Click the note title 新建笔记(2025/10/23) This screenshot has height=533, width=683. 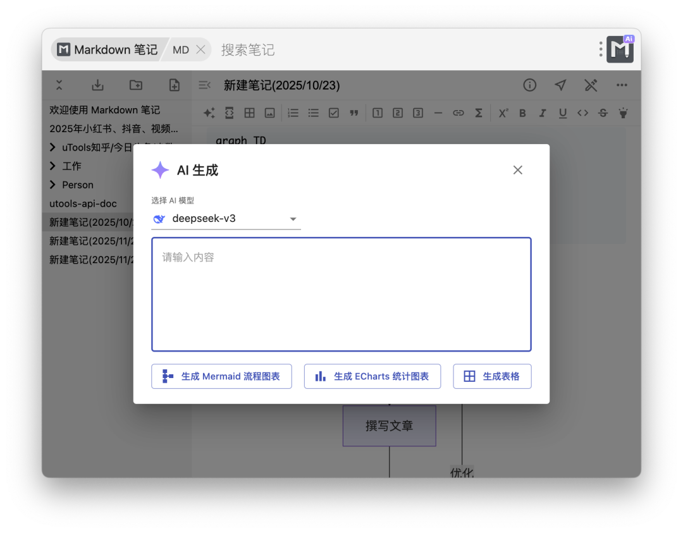[x=282, y=85]
